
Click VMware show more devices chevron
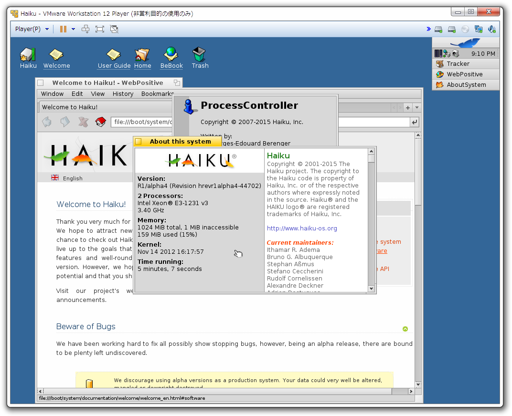[428, 29]
